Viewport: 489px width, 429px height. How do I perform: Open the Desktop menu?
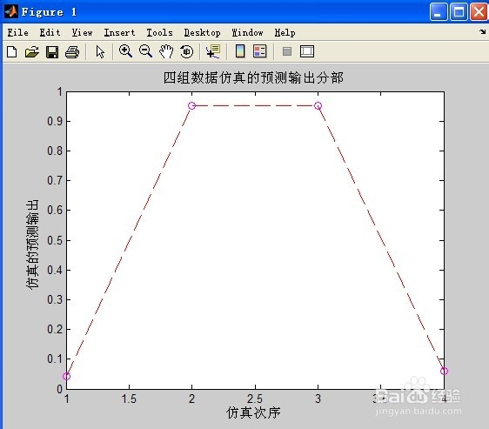[x=202, y=32]
